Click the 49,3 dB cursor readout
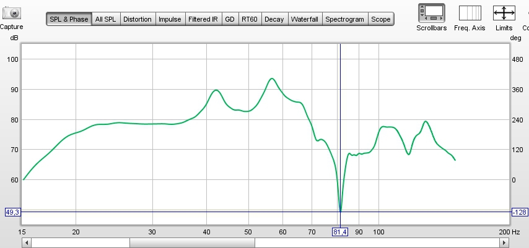 click(x=12, y=212)
